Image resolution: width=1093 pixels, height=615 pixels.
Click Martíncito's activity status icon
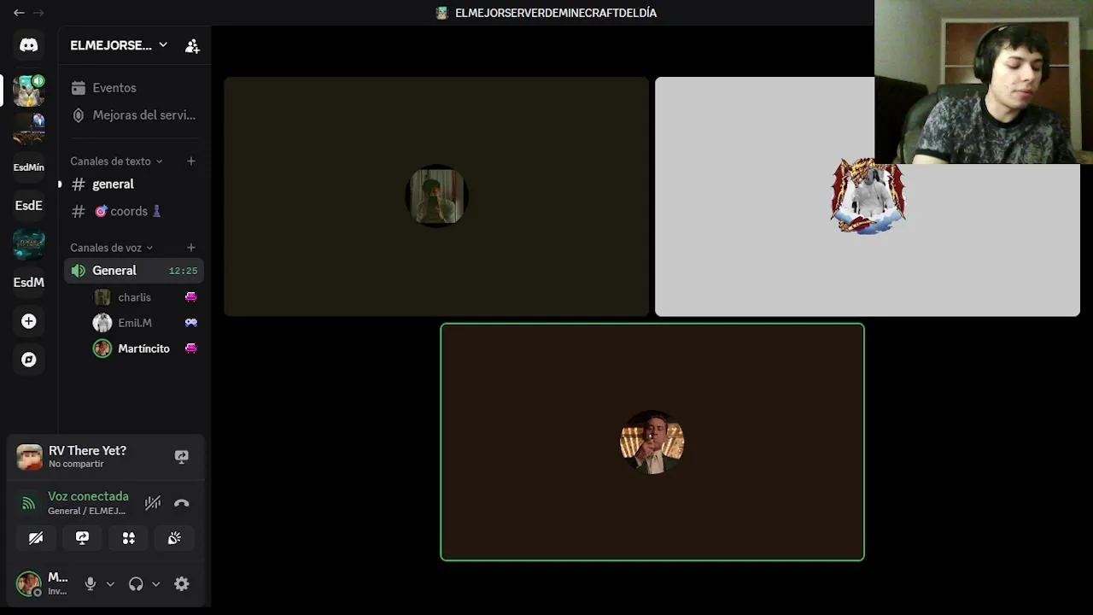coord(191,348)
